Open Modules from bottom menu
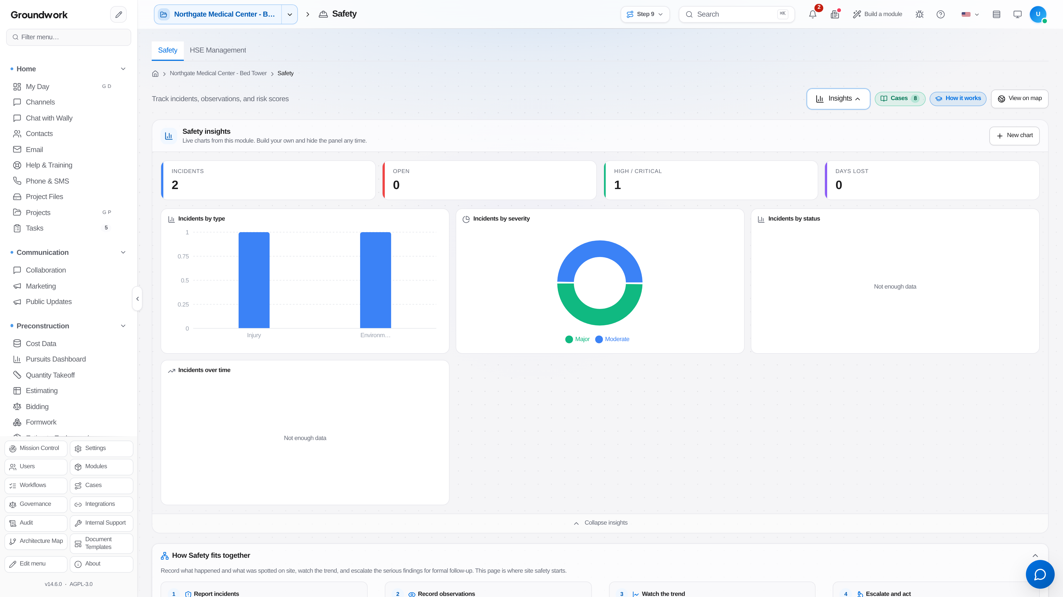The height and width of the screenshot is (597, 1063). [102, 467]
